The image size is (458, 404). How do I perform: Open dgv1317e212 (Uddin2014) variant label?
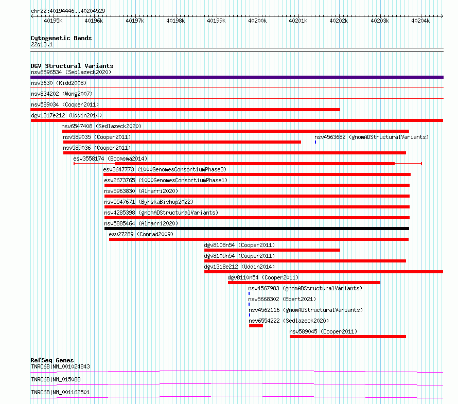pos(66,115)
